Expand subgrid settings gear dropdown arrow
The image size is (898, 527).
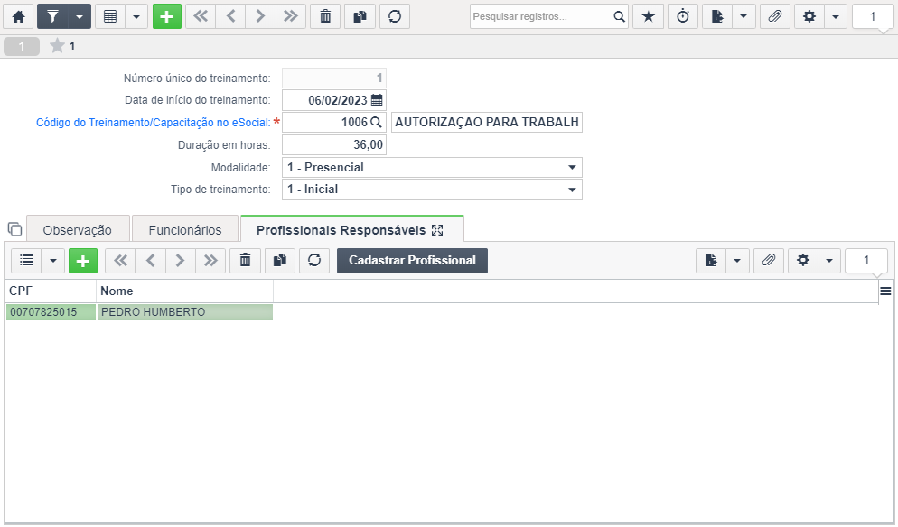[829, 261]
